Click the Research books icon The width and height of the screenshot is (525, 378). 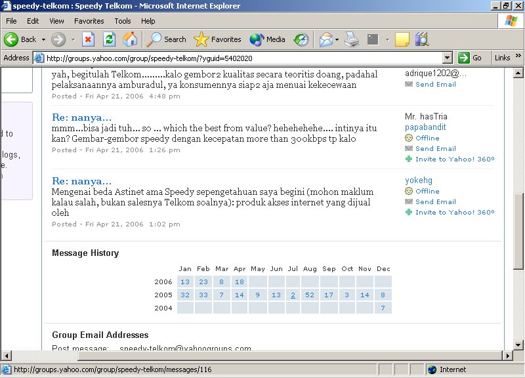[x=422, y=39]
